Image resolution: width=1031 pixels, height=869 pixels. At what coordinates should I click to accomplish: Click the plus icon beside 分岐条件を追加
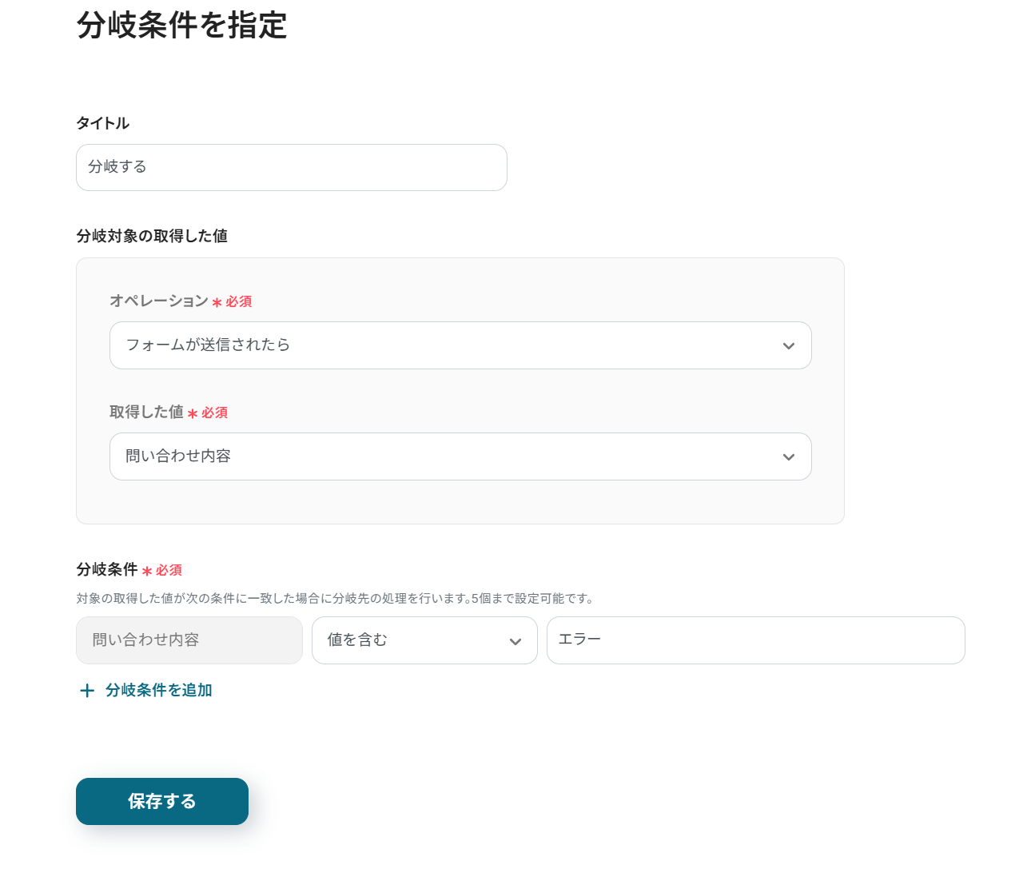(87, 691)
